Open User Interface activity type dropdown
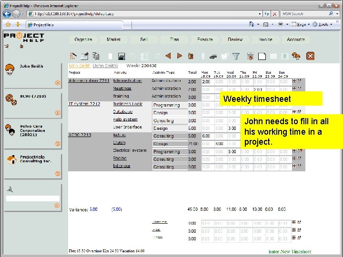The height and width of the screenshot is (257, 343). [170, 128]
